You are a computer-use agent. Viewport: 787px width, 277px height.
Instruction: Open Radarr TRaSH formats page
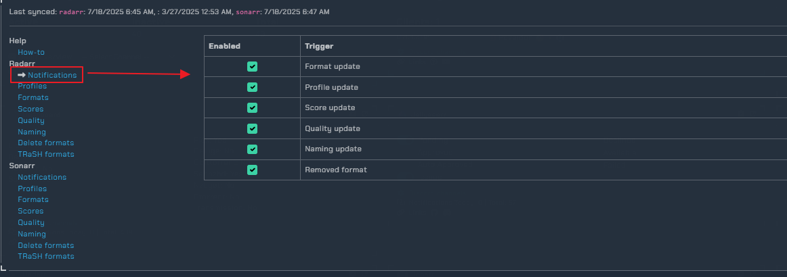[x=45, y=154]
